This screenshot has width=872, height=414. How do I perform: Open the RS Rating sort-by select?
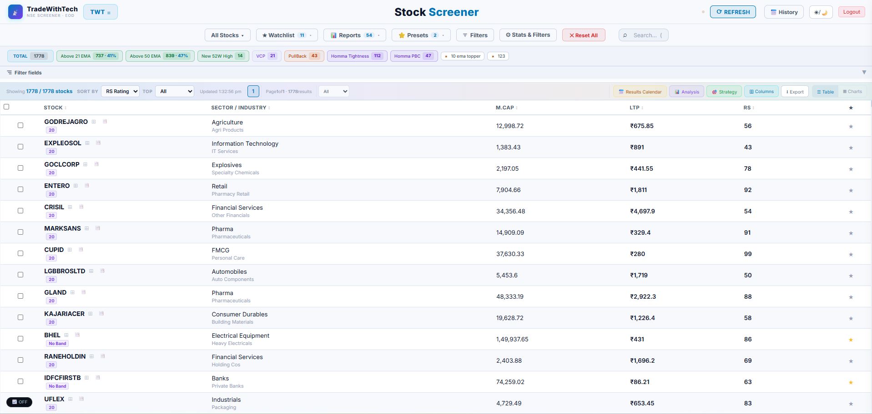[120, 91]
